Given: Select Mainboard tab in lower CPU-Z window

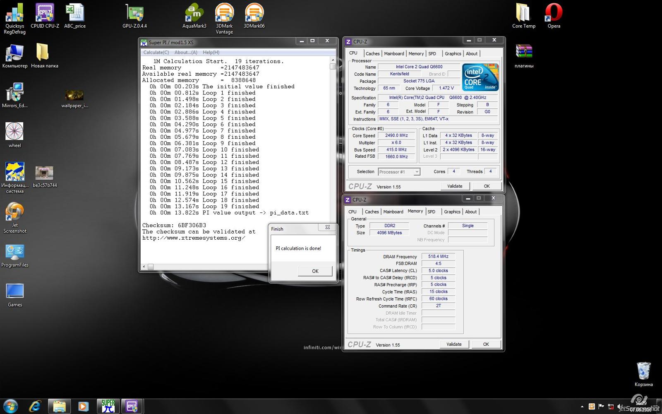Looking at the screenshot, I should pyautogui.click(x=393, y=212).
